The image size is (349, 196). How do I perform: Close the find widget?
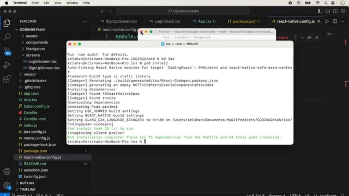point(316,38)
